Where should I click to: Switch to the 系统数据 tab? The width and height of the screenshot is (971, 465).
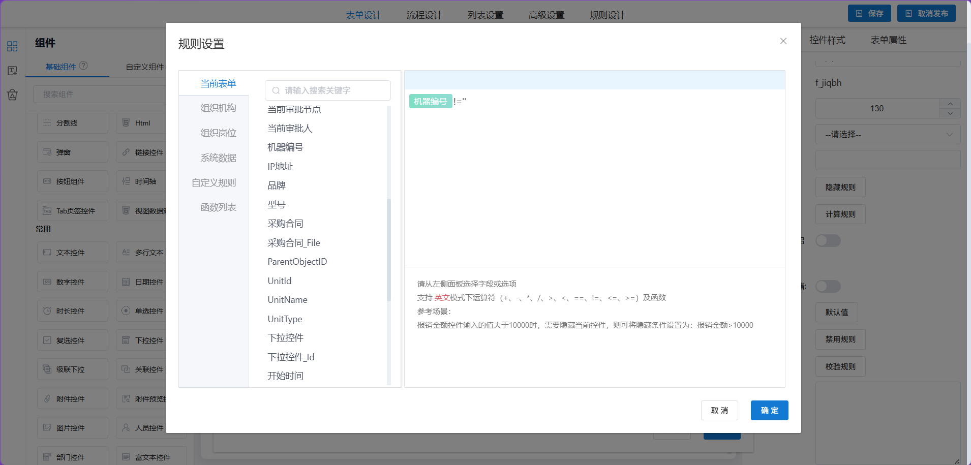point(218,158)
